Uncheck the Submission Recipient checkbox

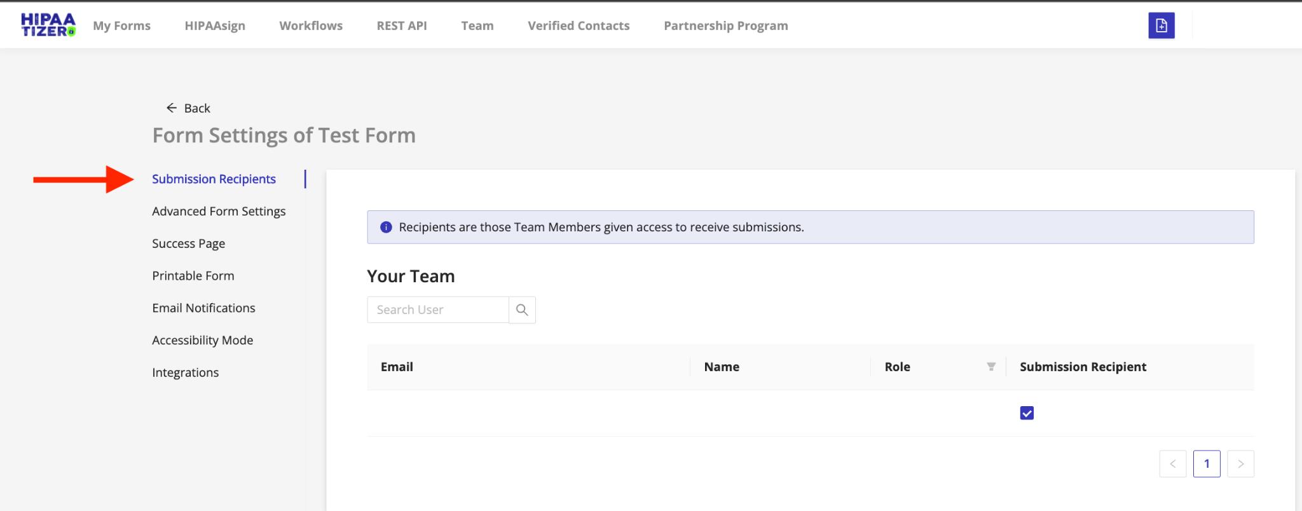pos(1027,413)
